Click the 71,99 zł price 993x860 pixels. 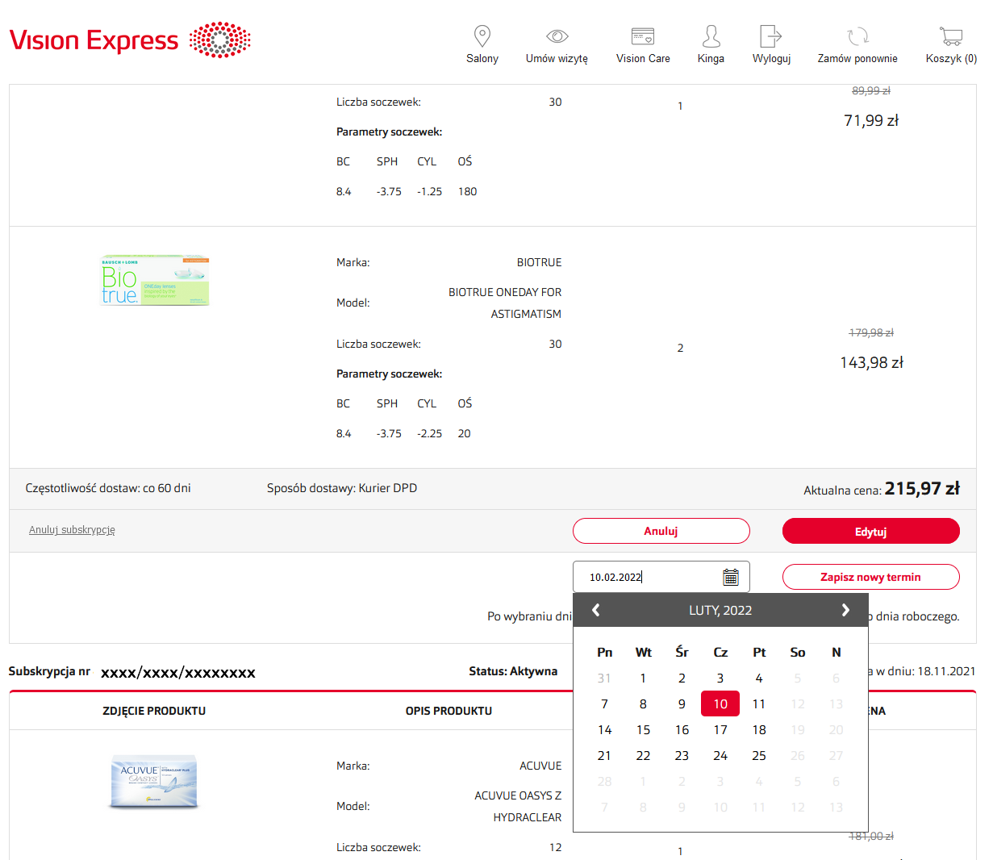click(x=871, y=120)
